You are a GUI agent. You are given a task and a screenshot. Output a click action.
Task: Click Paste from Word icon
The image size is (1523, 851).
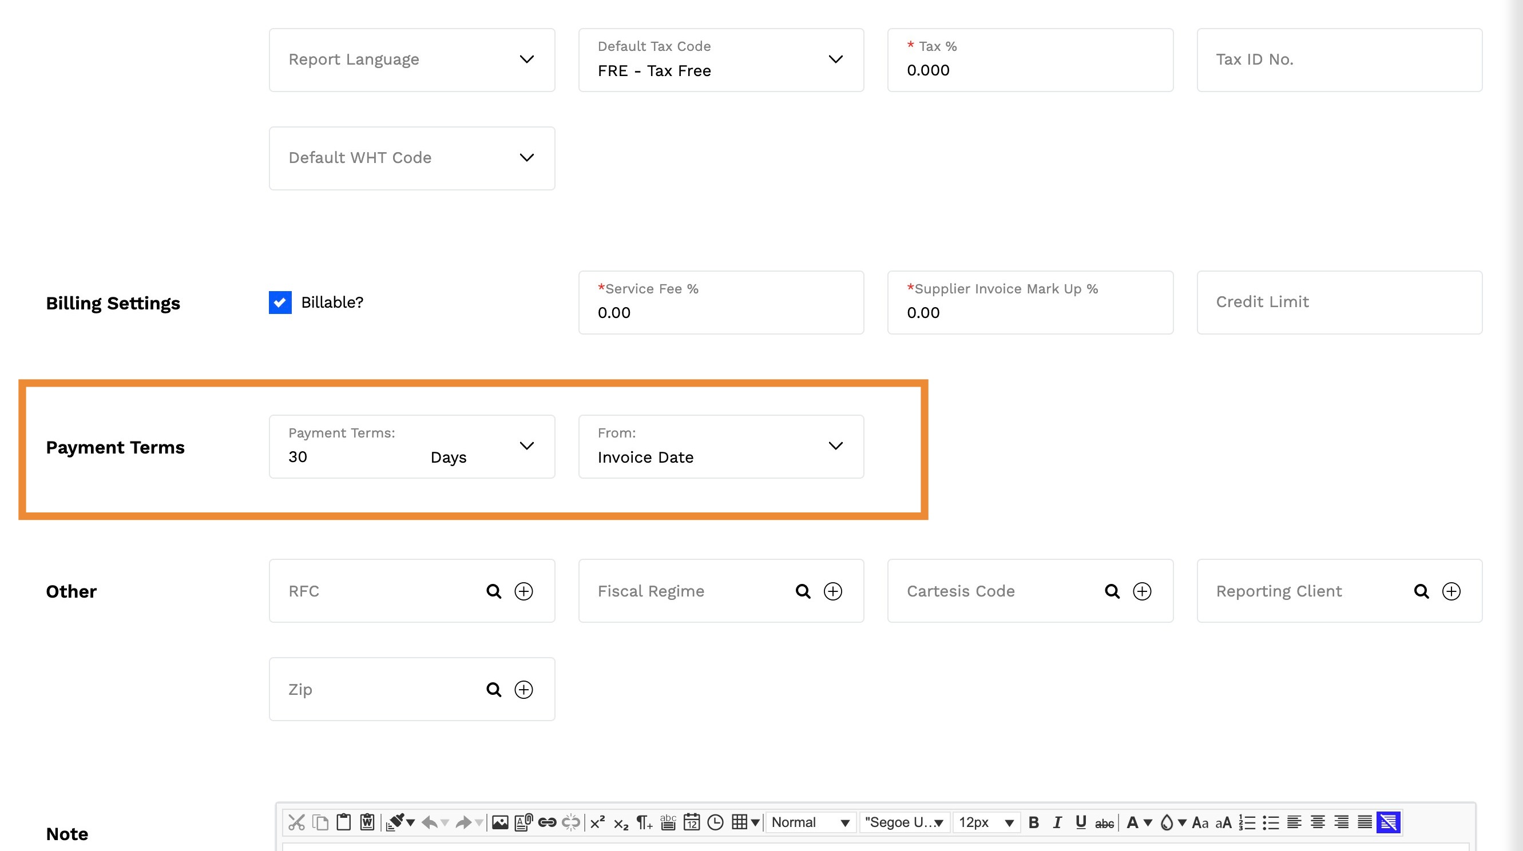[x=367, y=822]
